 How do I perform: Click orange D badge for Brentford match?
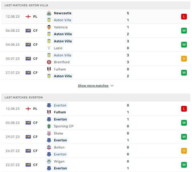[x=184, y=59]
